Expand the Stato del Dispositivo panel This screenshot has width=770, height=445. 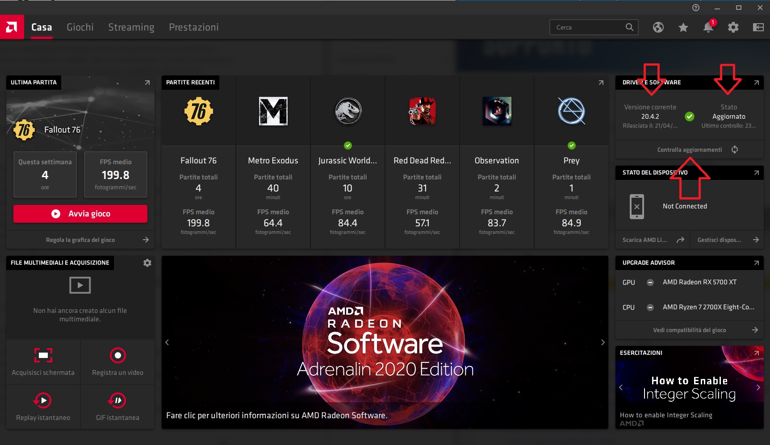(756, 173)
